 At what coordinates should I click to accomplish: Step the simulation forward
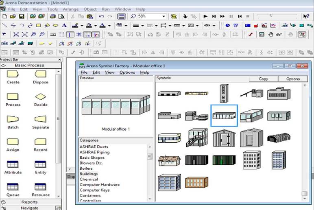[214, 16]
